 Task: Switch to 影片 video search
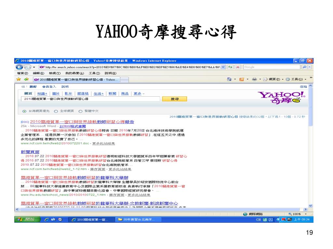click(x=68, y=94)
